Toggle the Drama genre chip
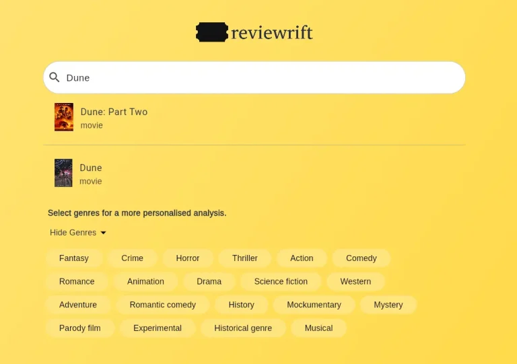Viewport: 517px width, 364px height. coord(209,282)
